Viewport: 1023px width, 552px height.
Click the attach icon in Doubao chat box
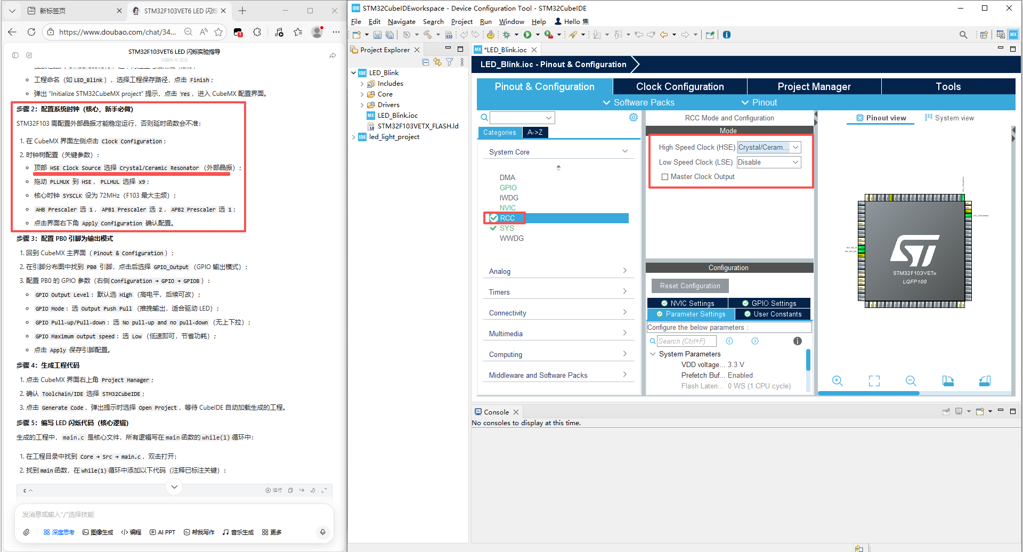pyautogui.click(x=26, y=532)
